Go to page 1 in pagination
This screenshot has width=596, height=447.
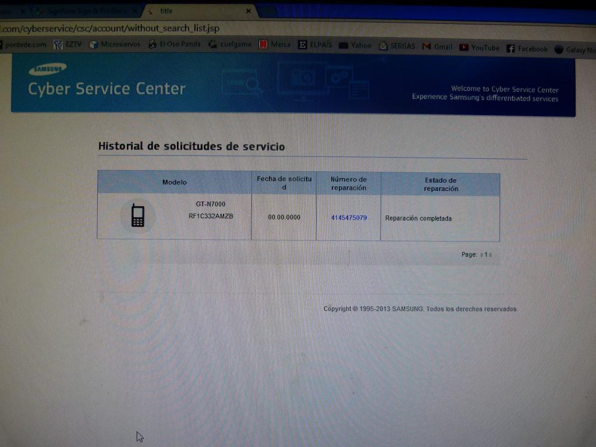click(x=485, y=255)
